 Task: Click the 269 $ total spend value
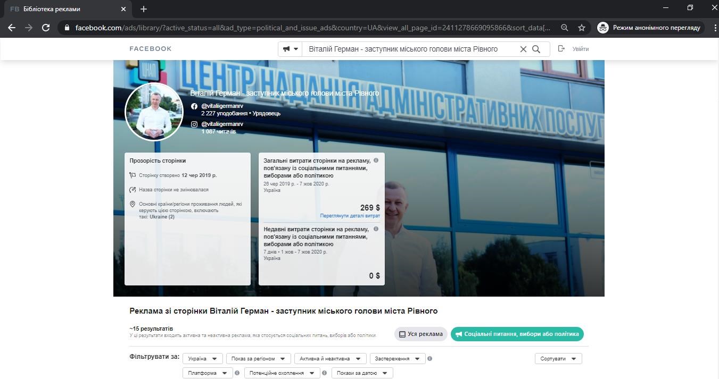point(370,207)
